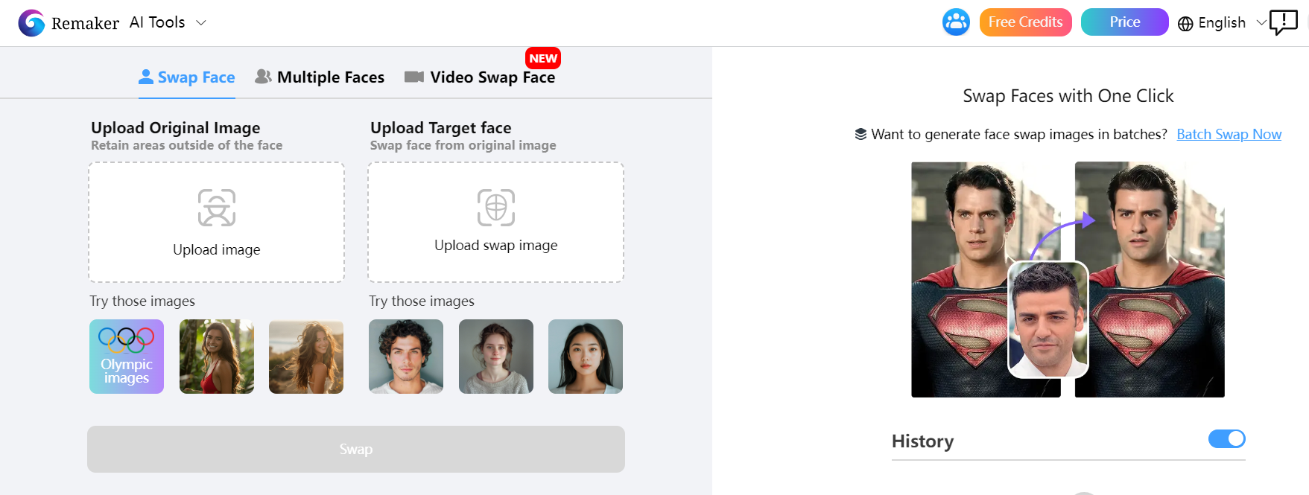The image size is (1309, 495).
Task: Click the target face icon in Upload swap box
Action: [x=496, y=208]
